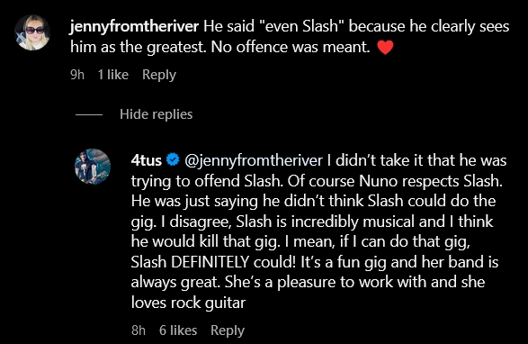528x344 pixels.
Task: Click the 4tus username
Action: (147, 160)
